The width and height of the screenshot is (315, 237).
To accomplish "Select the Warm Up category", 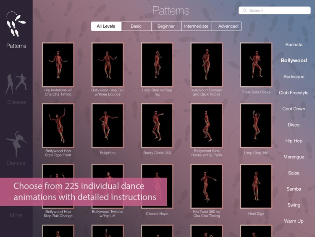I will 294,221.
